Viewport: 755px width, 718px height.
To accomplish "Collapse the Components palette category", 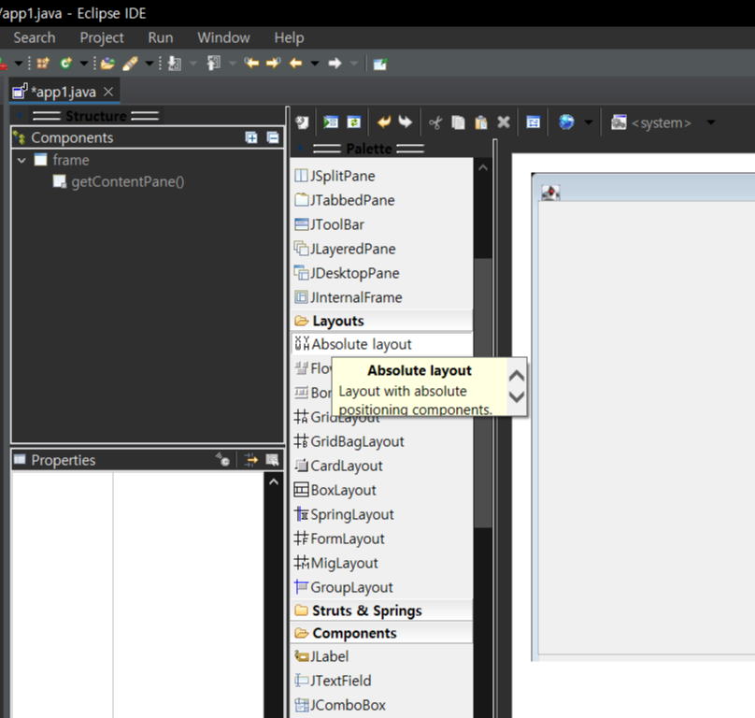I will pos(382,633).
